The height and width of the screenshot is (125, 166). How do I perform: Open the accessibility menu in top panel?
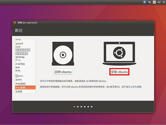click(x=145, y=2)
